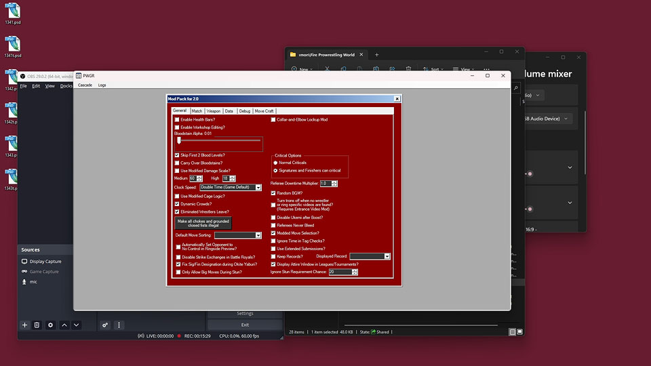Open the View dropdown in File Explorer toolbar

point(464,69)
